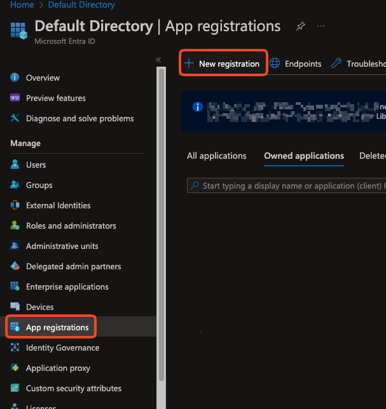Viewport: 386px width, 409px height.
Task: Pin the App registrations page
Action: 301,26
